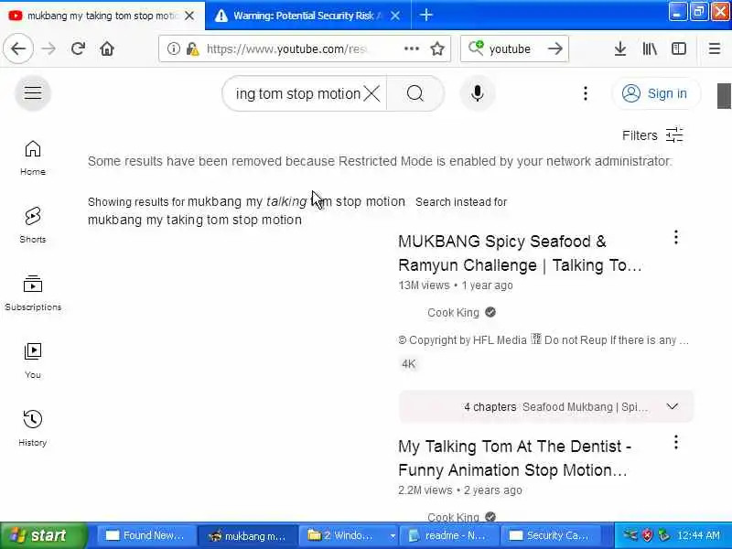Switch to the Warning: Potential Security Risk tab

tap(299, 16)
